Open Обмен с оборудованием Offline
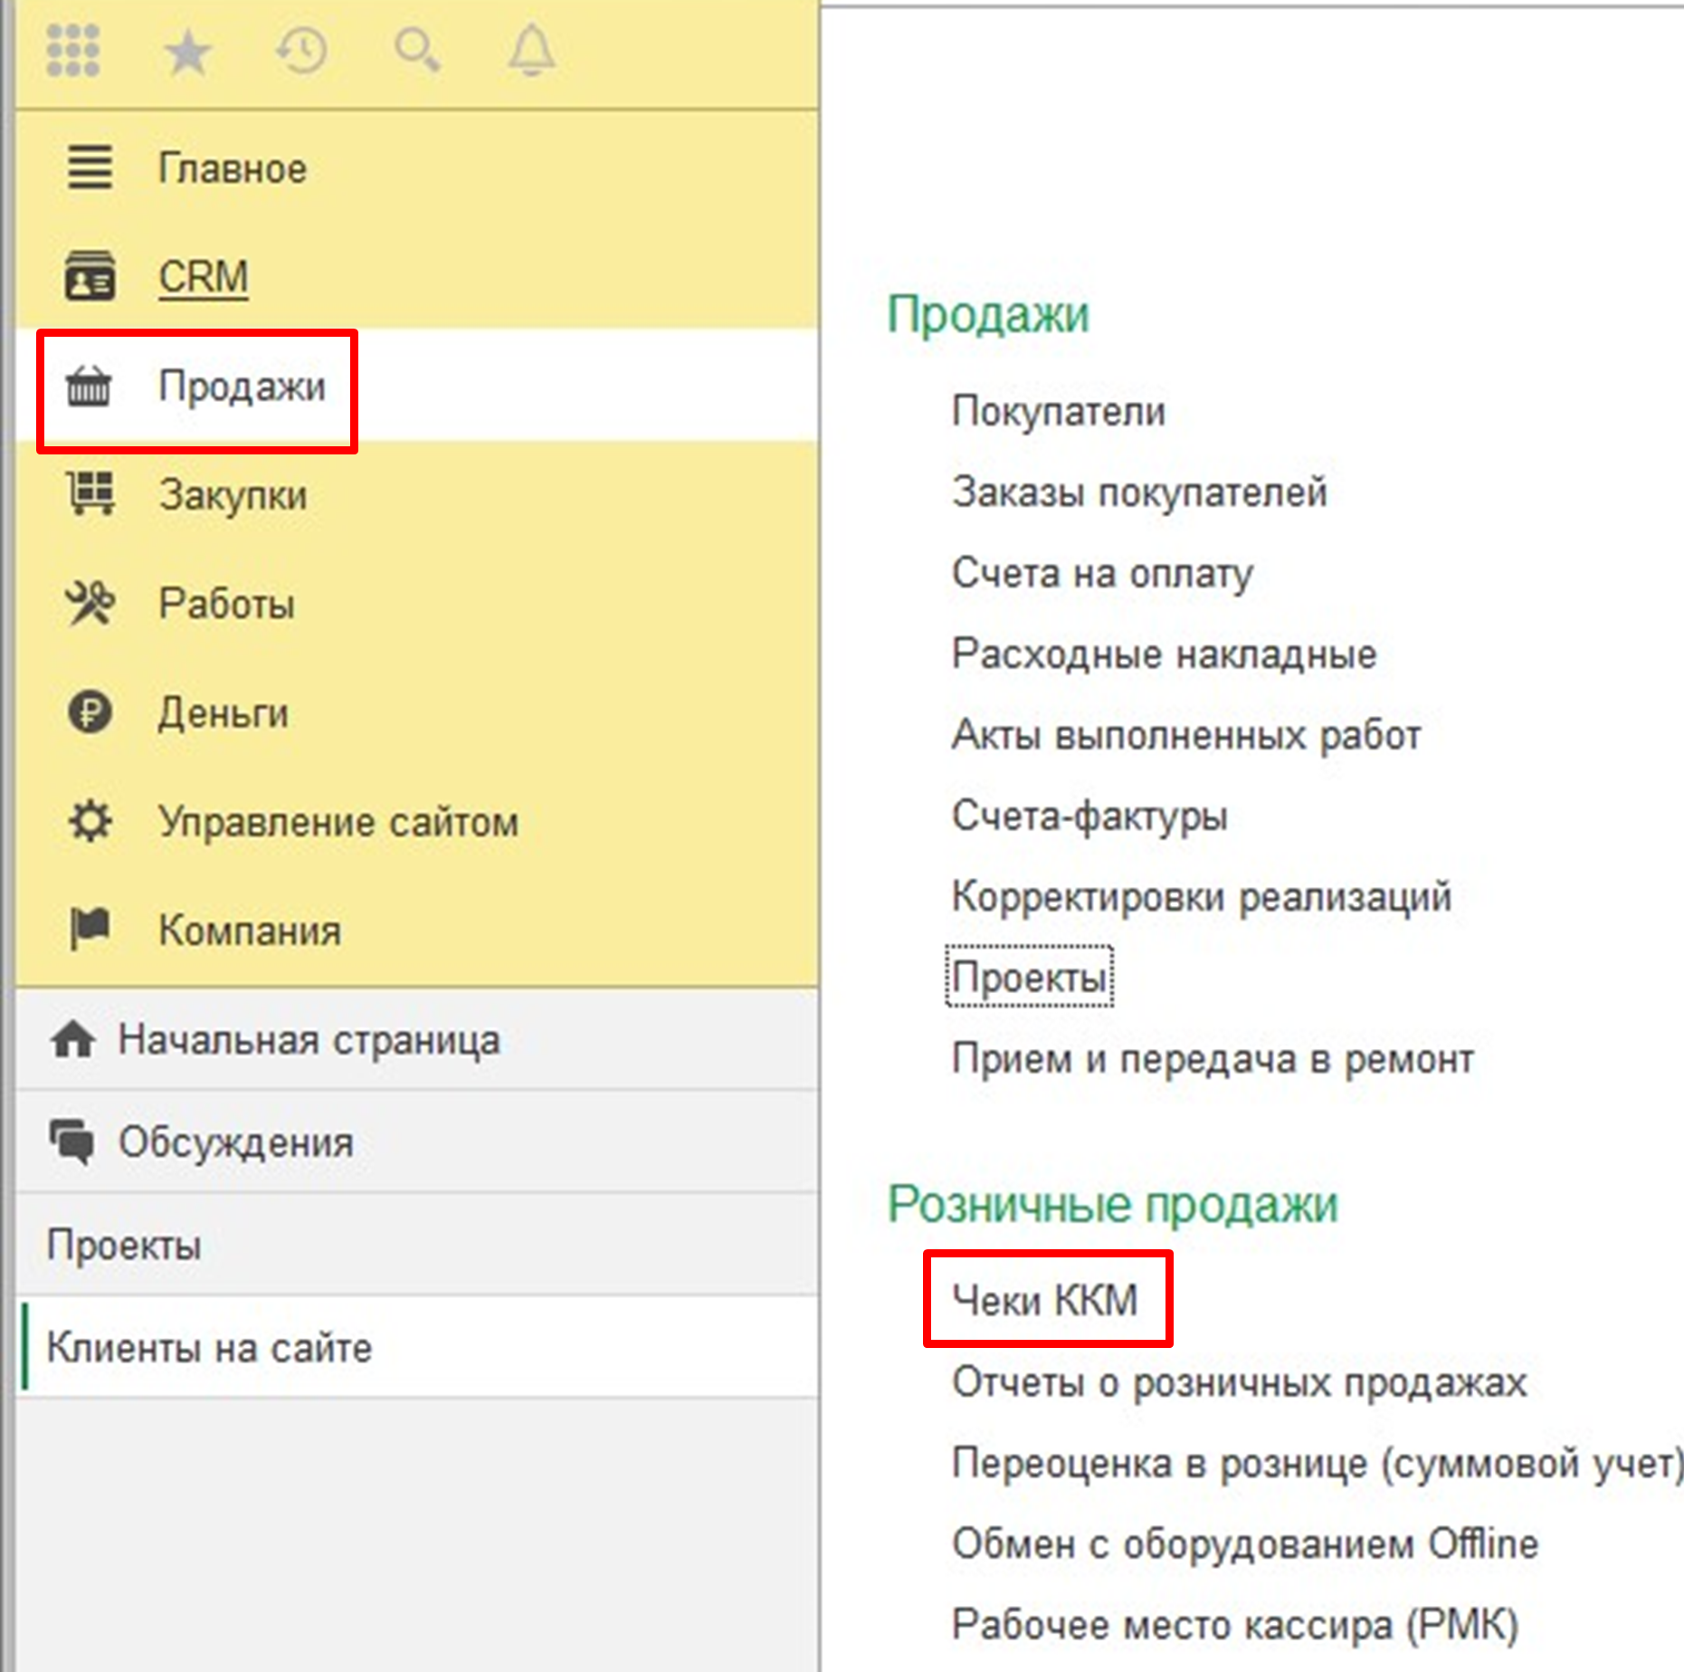Image resolution: width=1684 pixels, height=1672 pixels. pos(1244,1543)
